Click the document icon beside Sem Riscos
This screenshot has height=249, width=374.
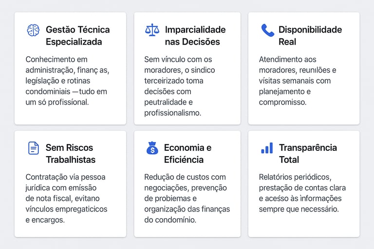pos(33,148)
